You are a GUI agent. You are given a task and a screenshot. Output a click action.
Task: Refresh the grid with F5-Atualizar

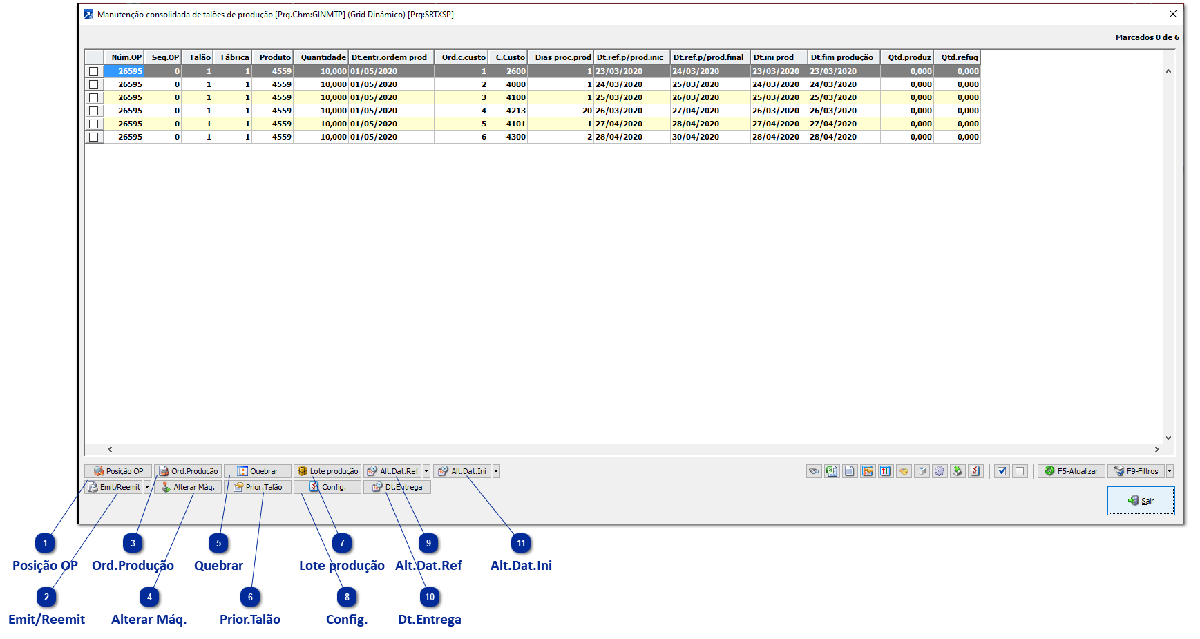coord(1072,471)
